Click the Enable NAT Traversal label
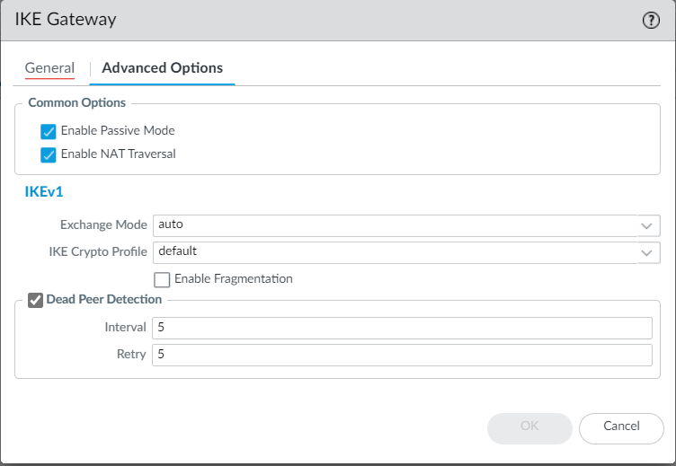 [x=118, y=154]
